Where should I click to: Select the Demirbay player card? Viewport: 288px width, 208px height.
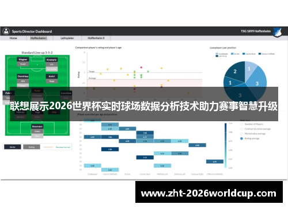coord(23,76)
